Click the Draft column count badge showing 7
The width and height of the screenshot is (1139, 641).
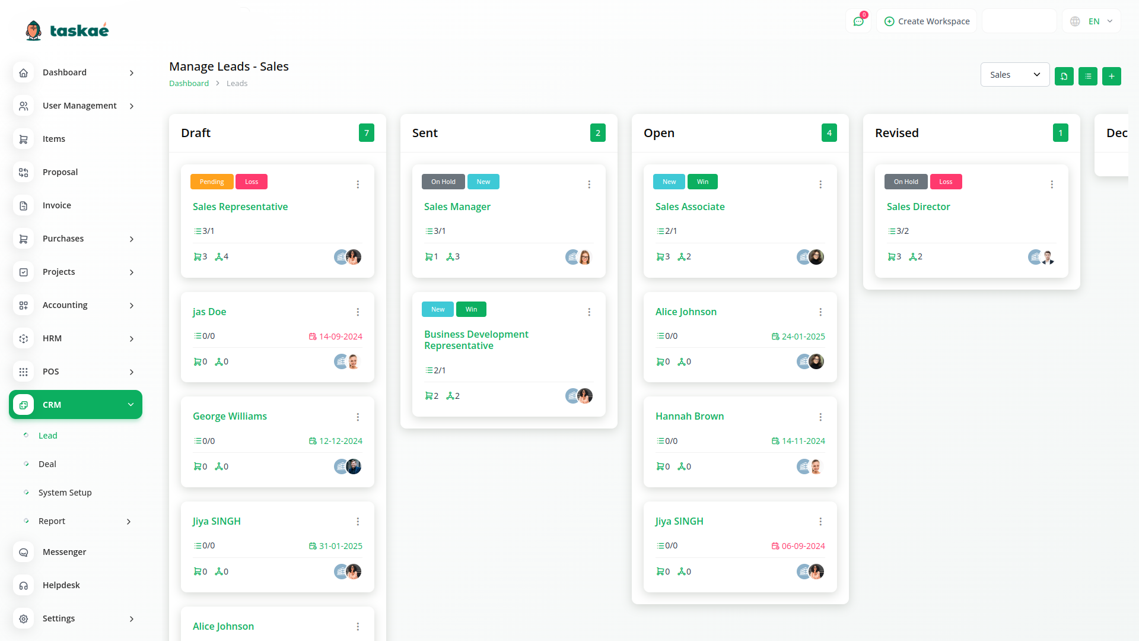point(367,132)
